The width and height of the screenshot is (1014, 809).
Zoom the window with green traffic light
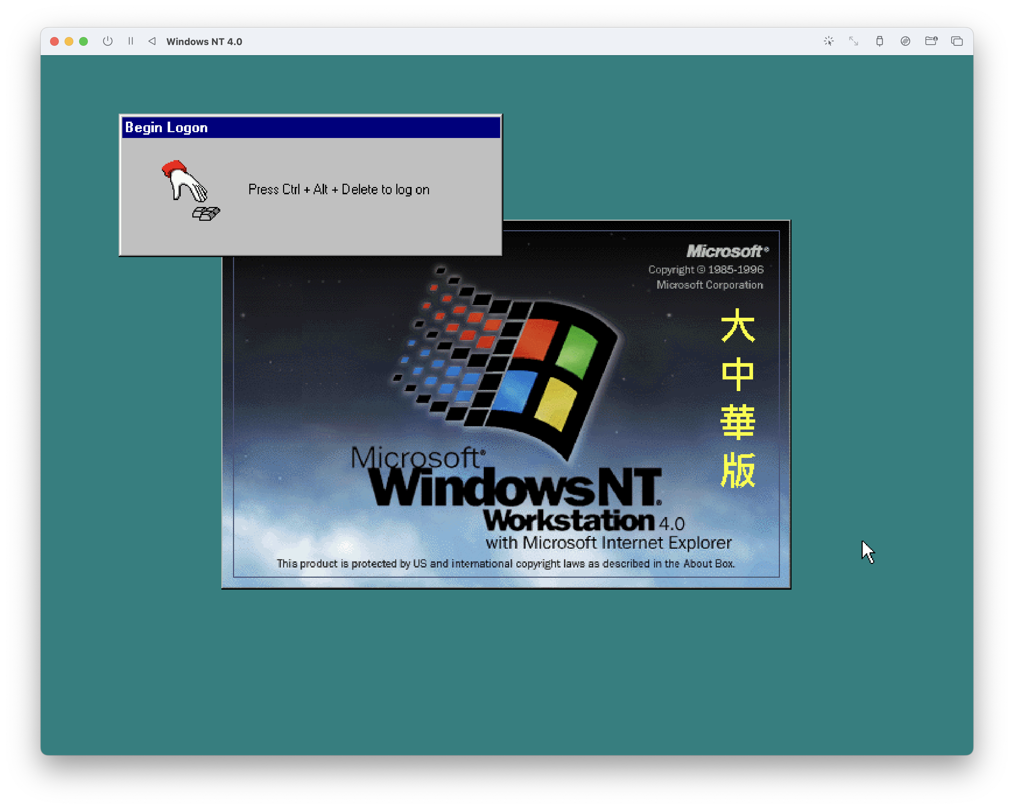coord(84,41)
